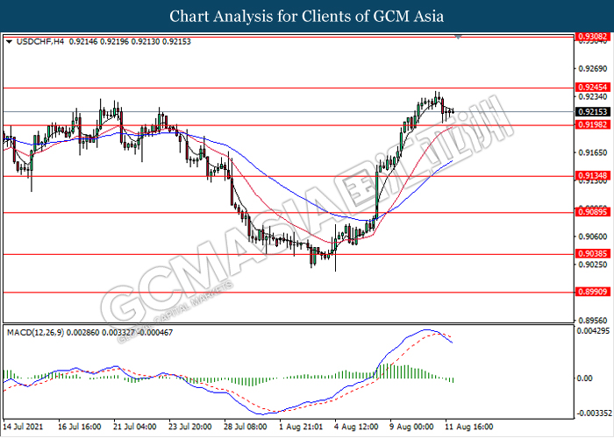
Task: Click the chart shift marker triangle
Action: (x=458, y=37)
